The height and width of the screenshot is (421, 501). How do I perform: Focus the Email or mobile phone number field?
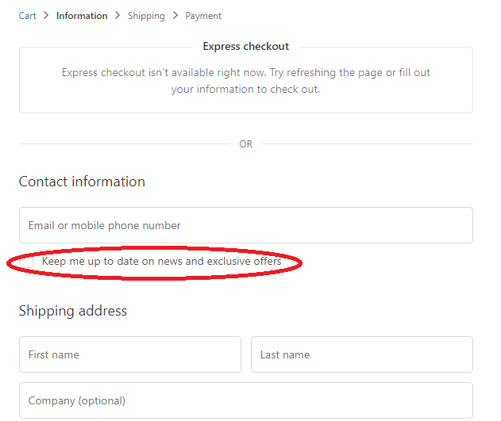[246, 225]
